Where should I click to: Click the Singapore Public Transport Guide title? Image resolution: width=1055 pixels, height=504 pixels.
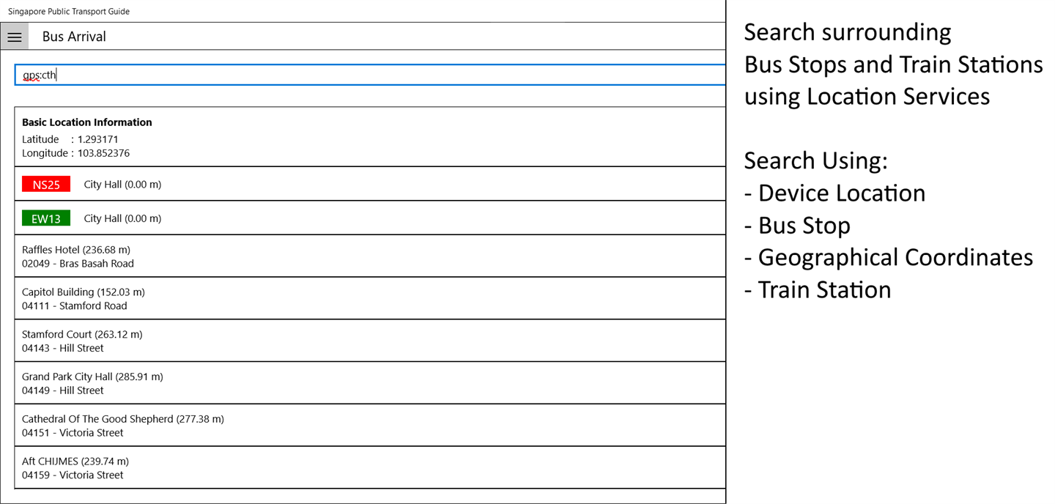pos(69,12)
